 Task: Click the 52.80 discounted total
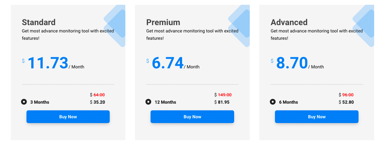coord(348,102)
